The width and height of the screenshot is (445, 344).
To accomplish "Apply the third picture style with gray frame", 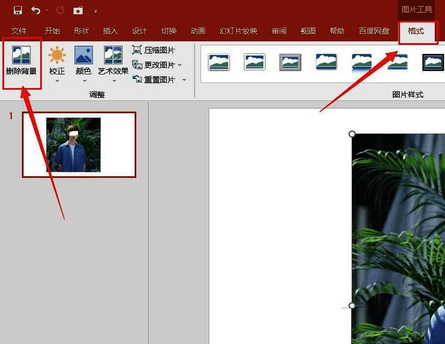I will point(290,62).
